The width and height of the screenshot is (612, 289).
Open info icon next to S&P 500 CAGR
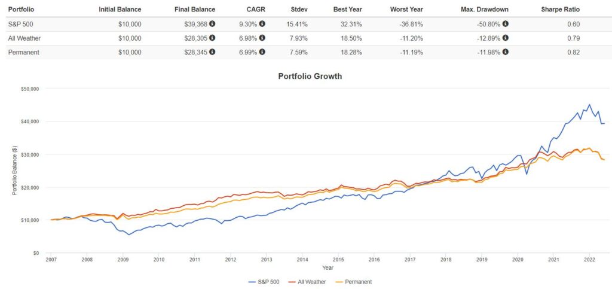point(262,24)
